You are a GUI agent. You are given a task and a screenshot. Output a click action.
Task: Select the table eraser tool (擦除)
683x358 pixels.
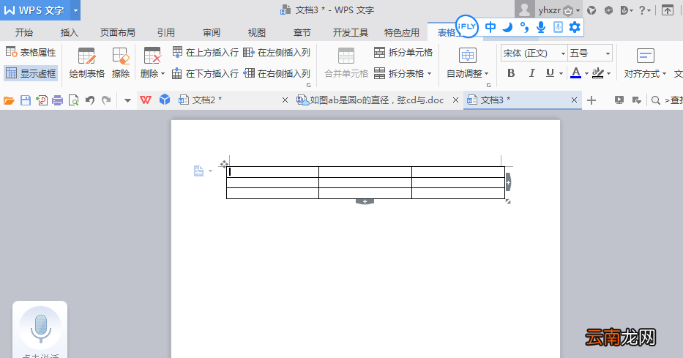[x=121, y=63]
